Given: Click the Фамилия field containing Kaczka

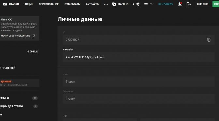Looking at the screenshot, I should (139, 99).
